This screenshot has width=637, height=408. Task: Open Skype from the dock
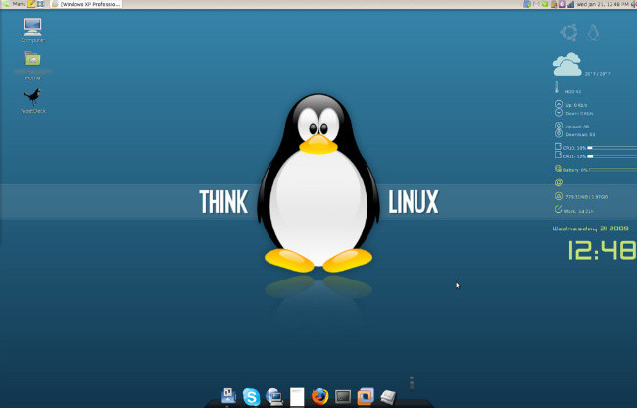[251, 396]
